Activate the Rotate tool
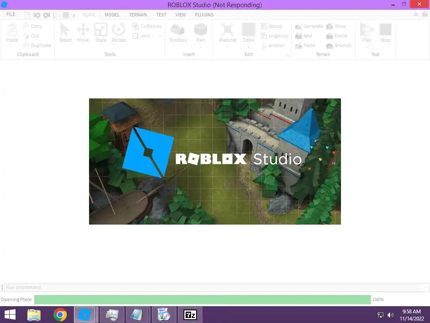Image resolution: width=430 pixels, height=323 pixels. (x=118, y=33)
